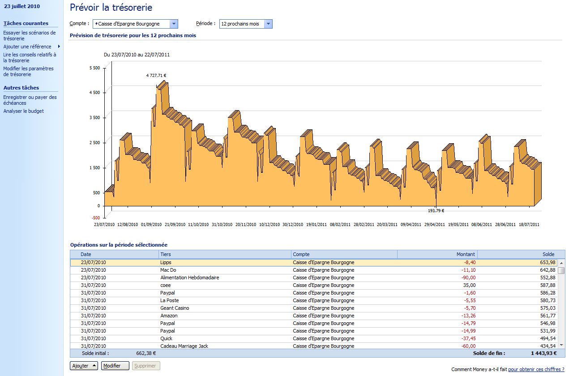Select the coee transaction row
Image resolution: width=569 pixels, height=376 pixels.
[x=314, y=285]
